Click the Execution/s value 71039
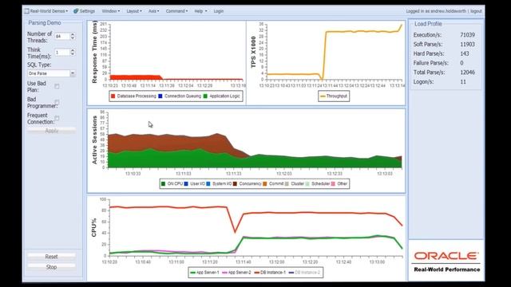 click(467, 35)
